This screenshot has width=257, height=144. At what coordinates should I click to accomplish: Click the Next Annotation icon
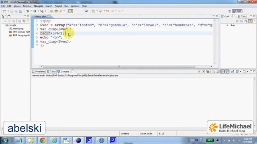pos(94,11)
